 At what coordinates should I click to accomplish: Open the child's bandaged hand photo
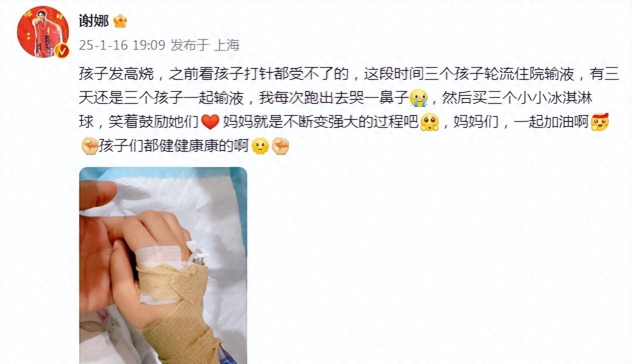(x=163, y=265)
